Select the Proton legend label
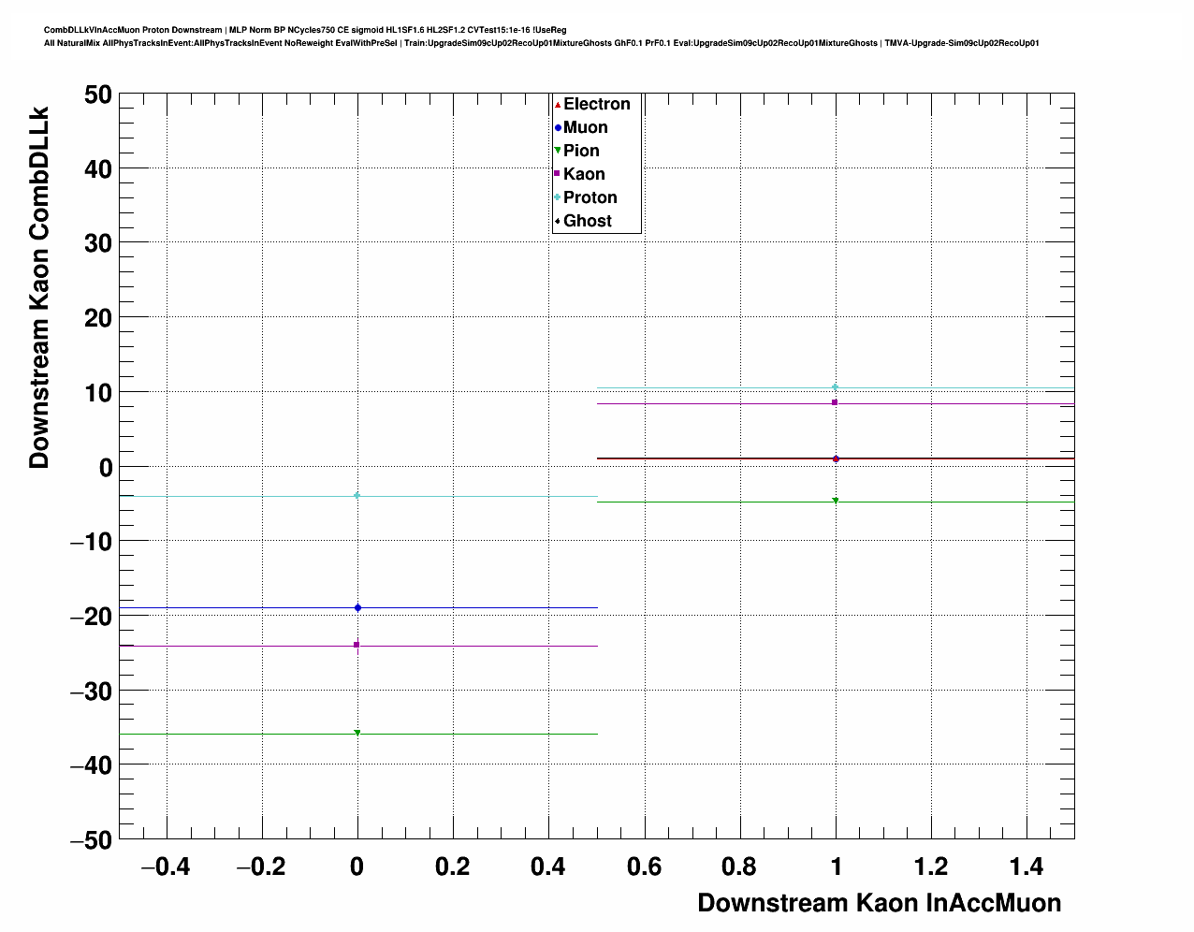Image resolution: width=1194 pixels, height=932 pixels. tap(590, 197)
